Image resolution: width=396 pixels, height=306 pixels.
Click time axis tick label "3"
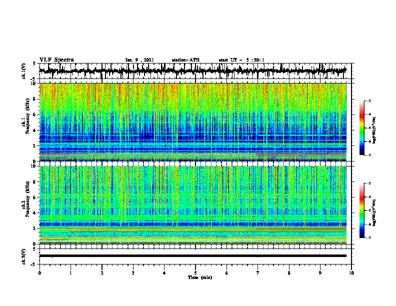point(133,273)
